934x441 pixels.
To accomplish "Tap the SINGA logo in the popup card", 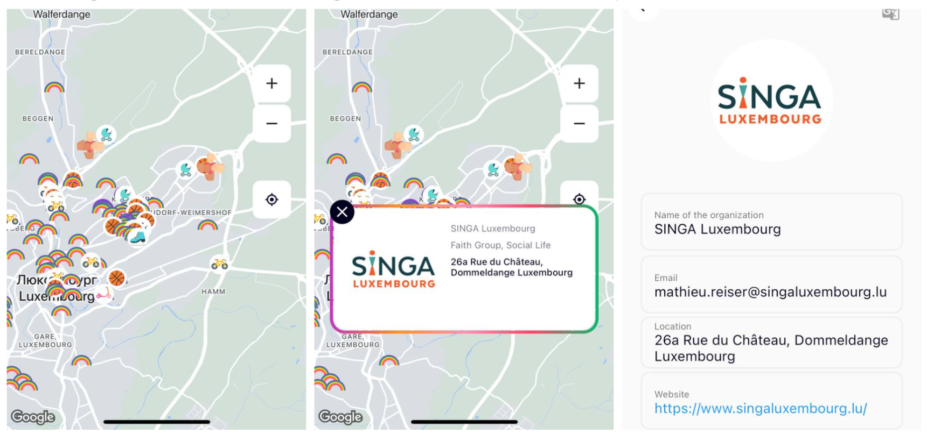I will (x=393, y=269).
